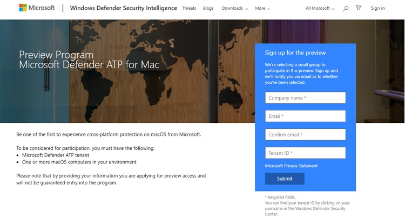This screenshot has height=218, width=405.
Task: Click 'Be one of the first to experience' text
Action: pos(109,135)
